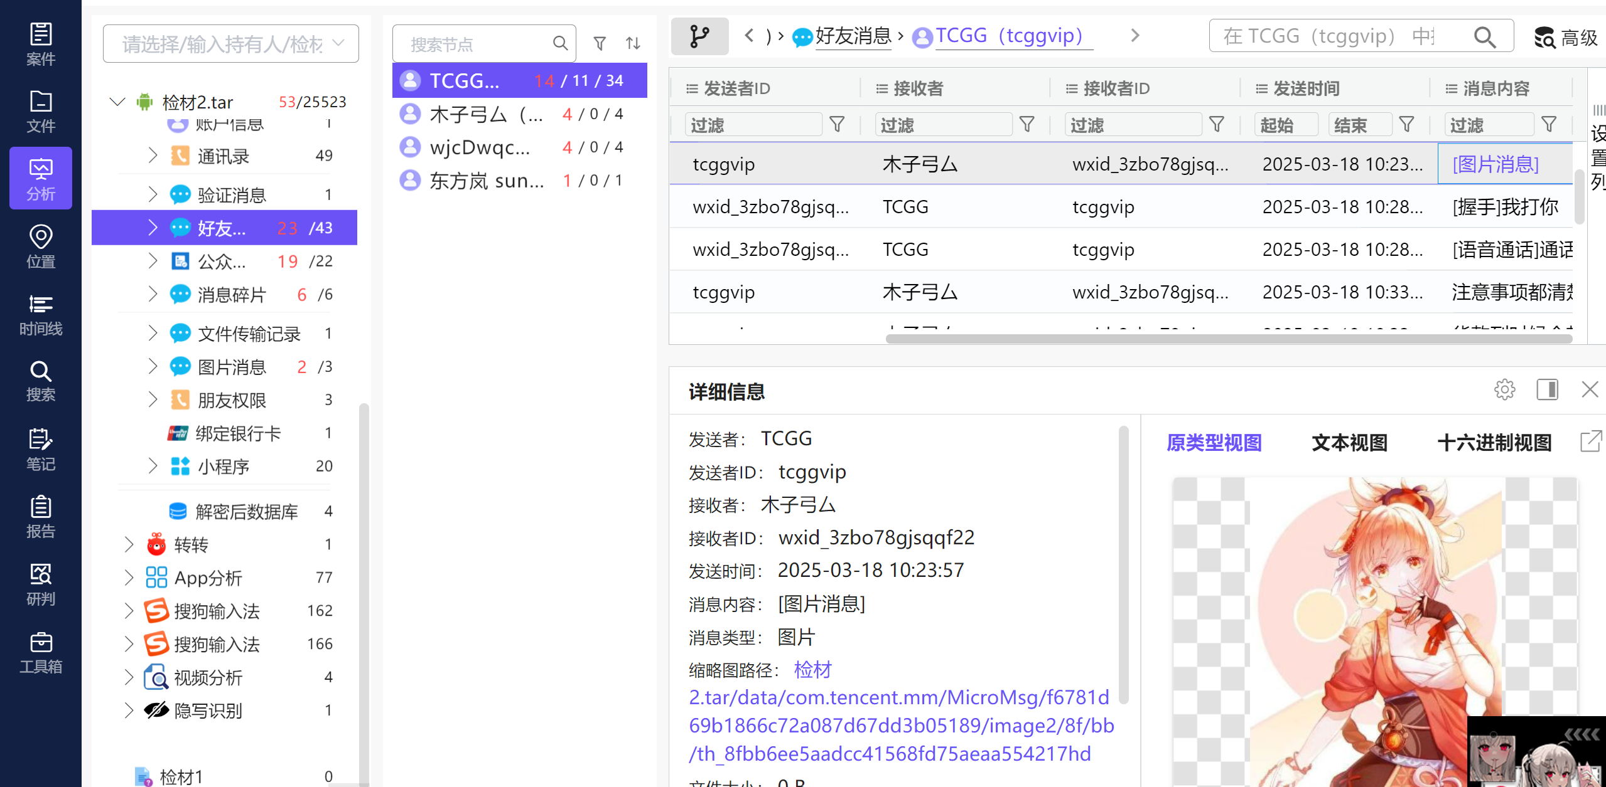This screenshot has width=1606, height=787.
Task: Open the 时间线 timeline sidebar icon
Action: [41, 314]
